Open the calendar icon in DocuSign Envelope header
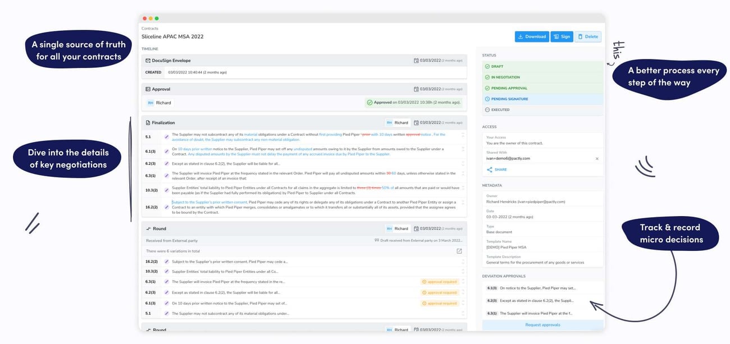 (x=416, y=61)
